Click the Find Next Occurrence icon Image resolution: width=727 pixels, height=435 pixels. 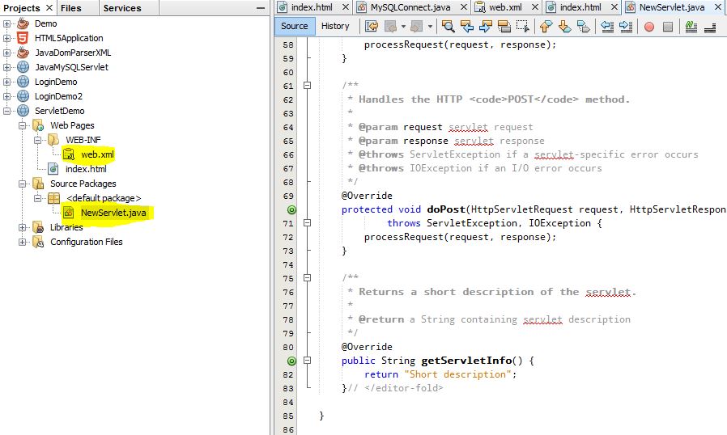pos(484,26)
